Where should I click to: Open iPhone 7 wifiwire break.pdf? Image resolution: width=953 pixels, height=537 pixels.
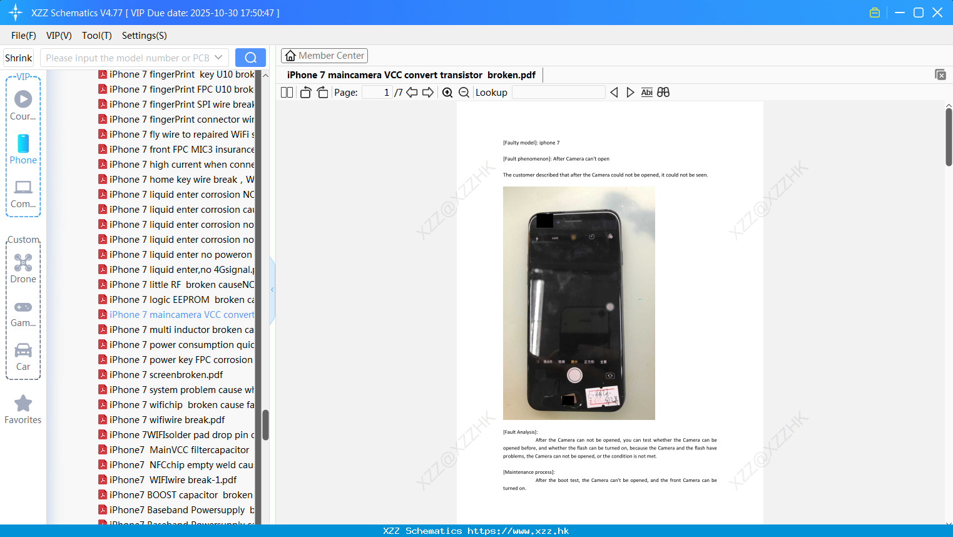point(162,420)
